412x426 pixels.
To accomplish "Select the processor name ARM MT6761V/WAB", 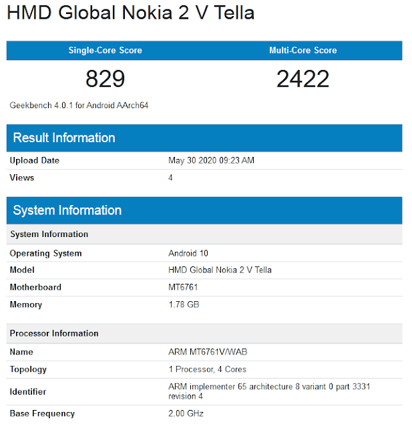I will point(208,352).
